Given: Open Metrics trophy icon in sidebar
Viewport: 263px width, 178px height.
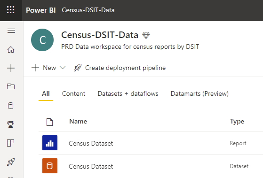Looking at the screenshot, I should pos(10,124).
